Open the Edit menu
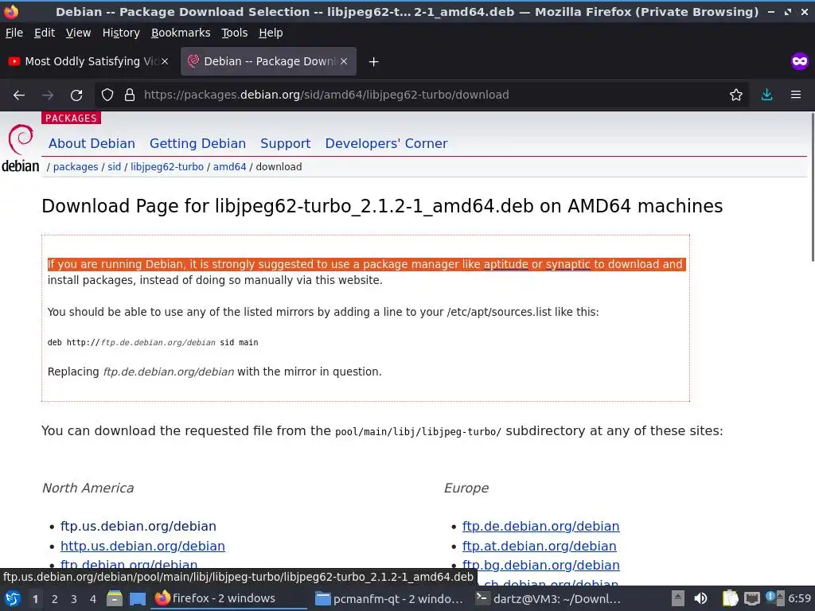Screen dimensions: 815x611 pyautogui.click(x=45, y=33)
